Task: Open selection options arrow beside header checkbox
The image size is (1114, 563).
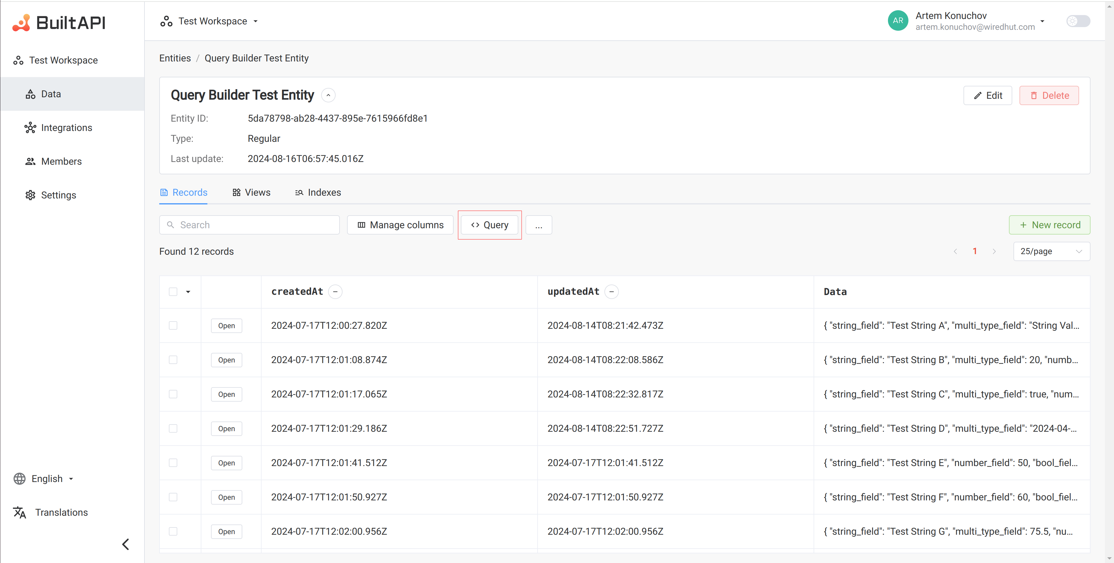Action: (x=188, y=292)
